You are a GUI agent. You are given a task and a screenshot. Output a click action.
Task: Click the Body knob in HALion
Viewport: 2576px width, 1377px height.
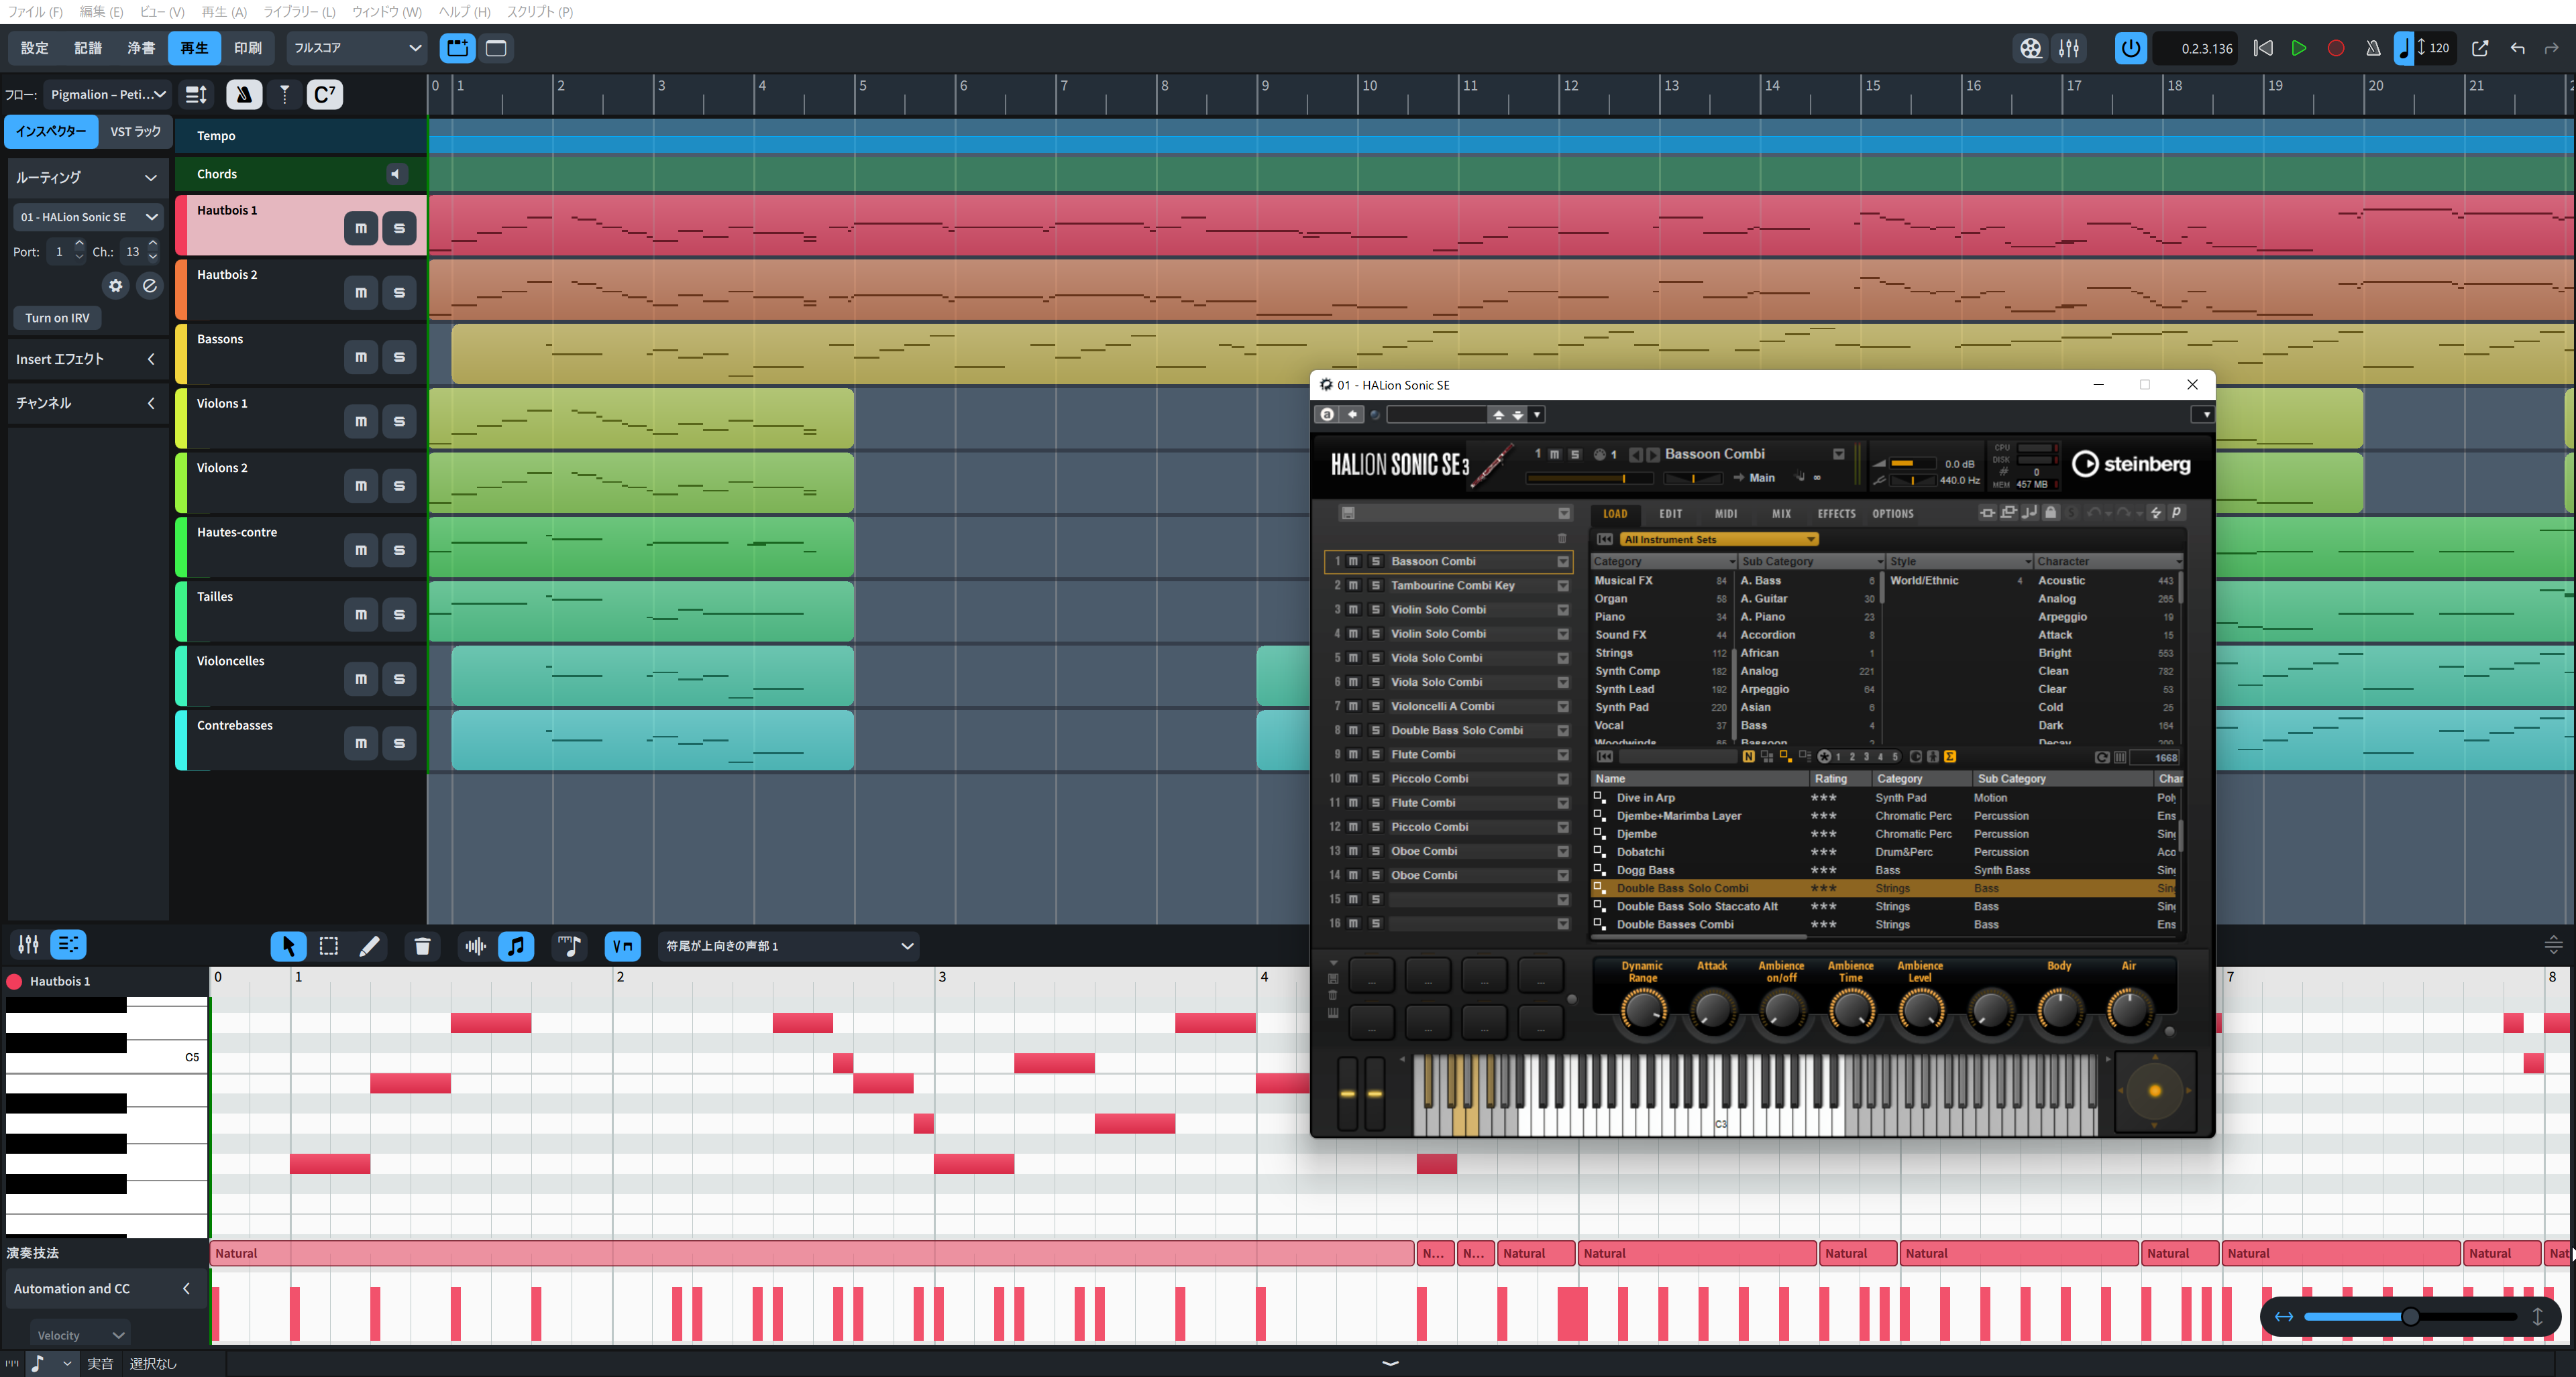pos(2059,1011)
